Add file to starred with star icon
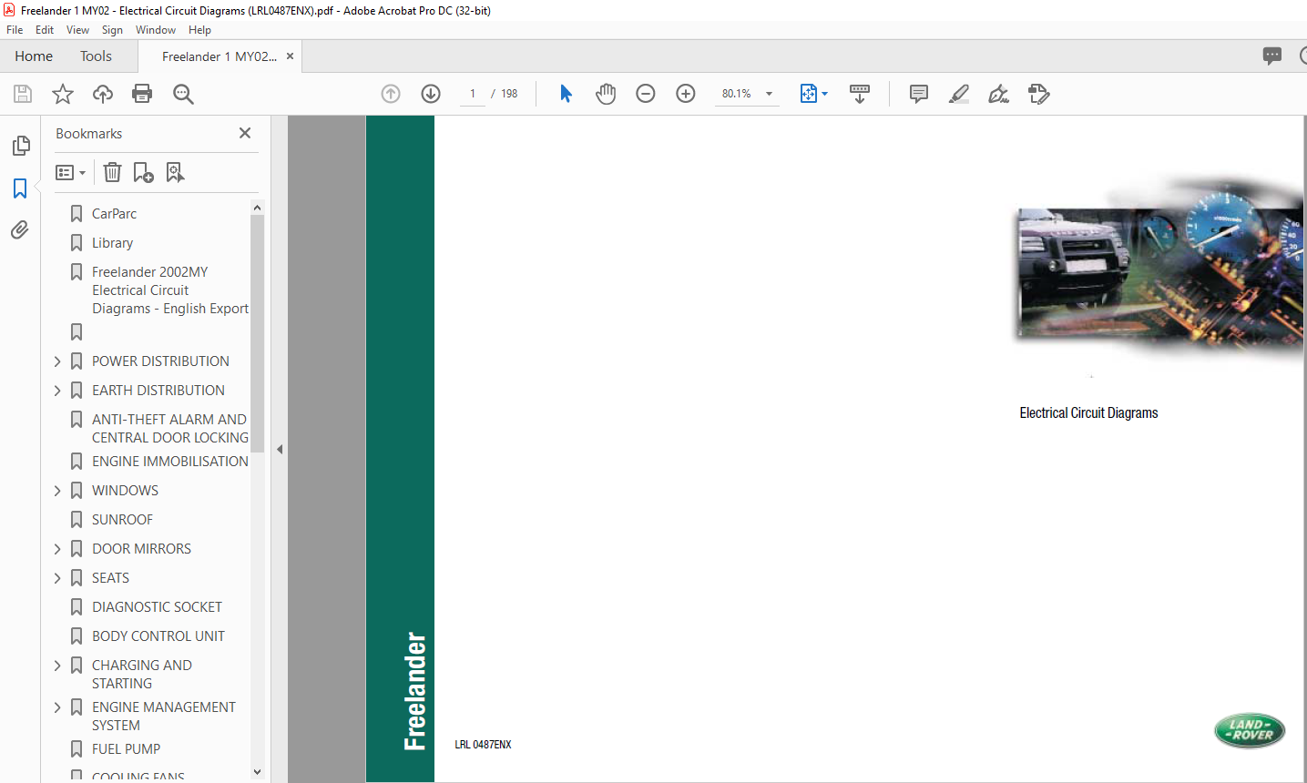 [63, 94]
